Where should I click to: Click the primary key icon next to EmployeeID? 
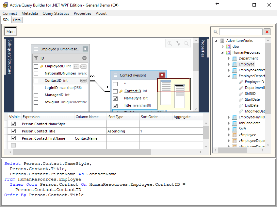click(x=41, y=66)
